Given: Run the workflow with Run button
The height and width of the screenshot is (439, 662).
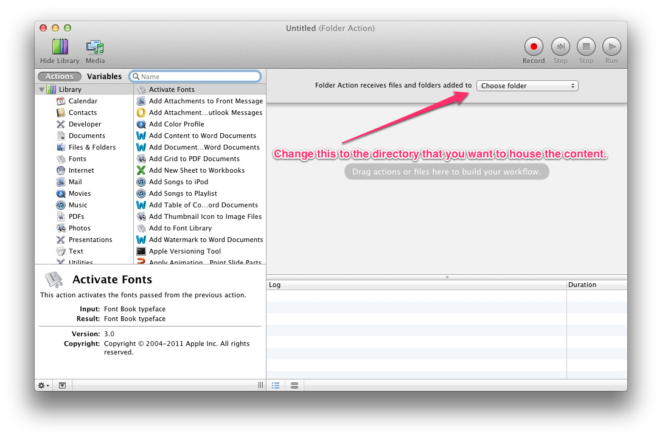Looking at the screenshot, I should [611, 46].
